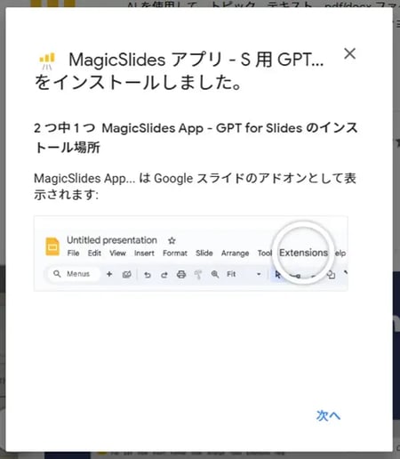Click the 次へ button
Screen dimensions: 400x459
pos(328,415)
